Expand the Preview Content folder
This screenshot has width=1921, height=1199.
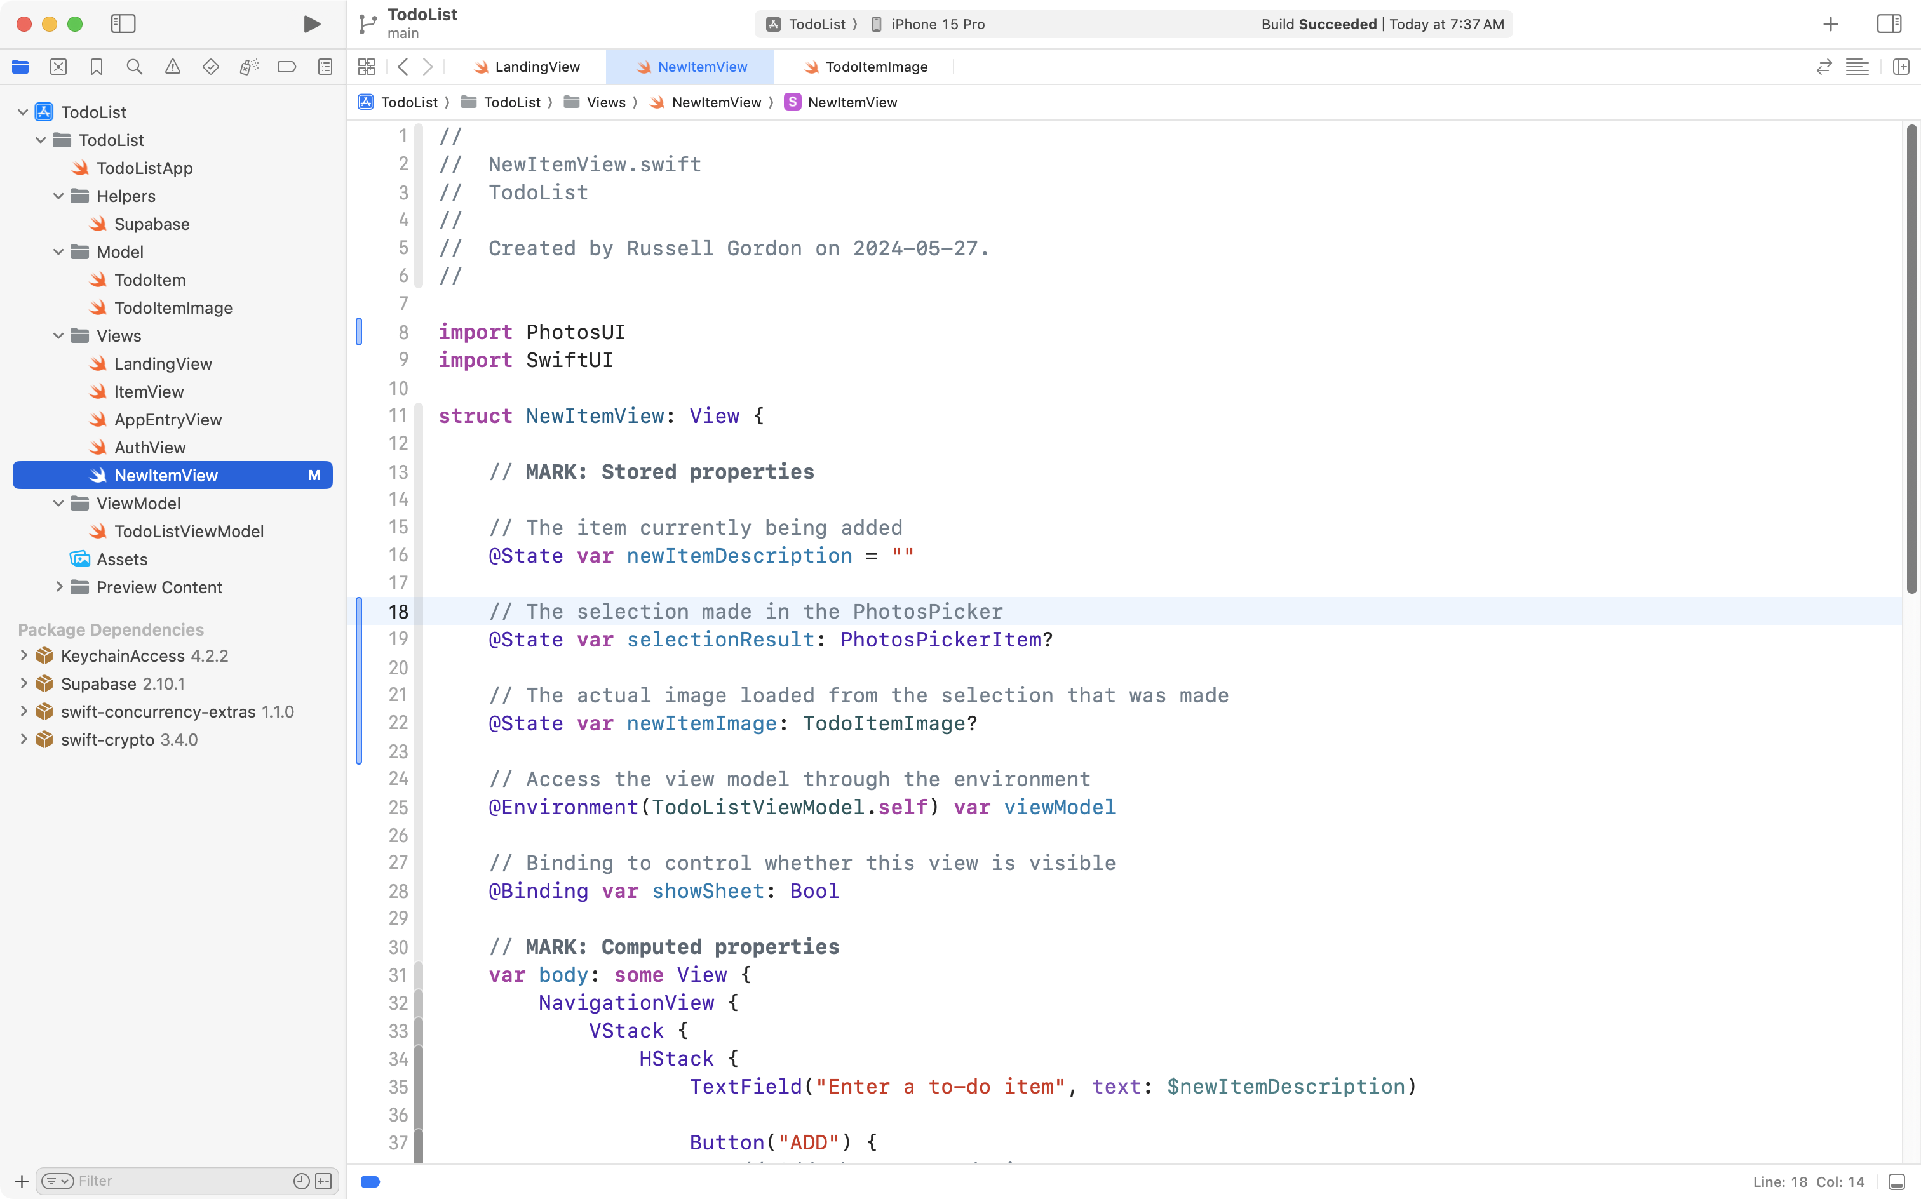pos(60,587)
